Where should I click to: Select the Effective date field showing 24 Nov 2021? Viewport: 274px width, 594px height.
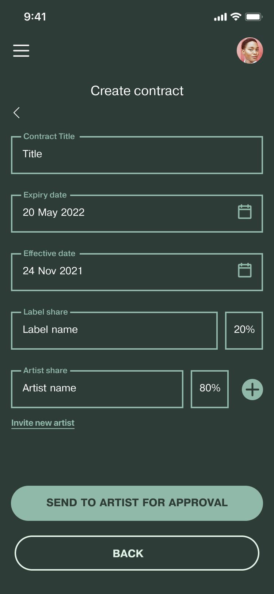pos(121,271)
